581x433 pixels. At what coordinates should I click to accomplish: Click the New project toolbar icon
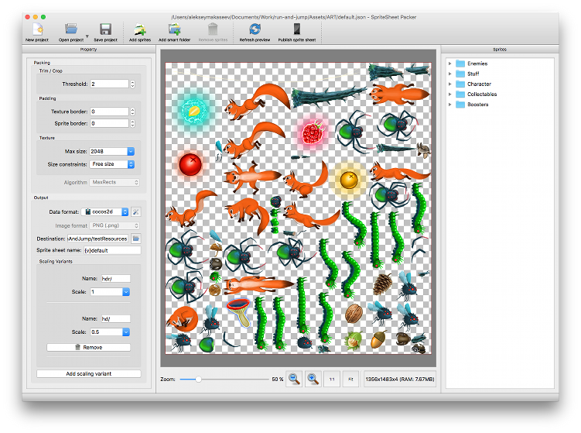point(37,29)
